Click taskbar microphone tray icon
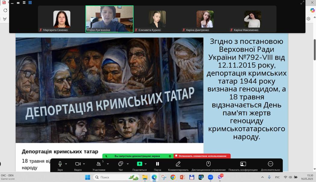The height and width of the screenshot is (182, 316). 269,177
